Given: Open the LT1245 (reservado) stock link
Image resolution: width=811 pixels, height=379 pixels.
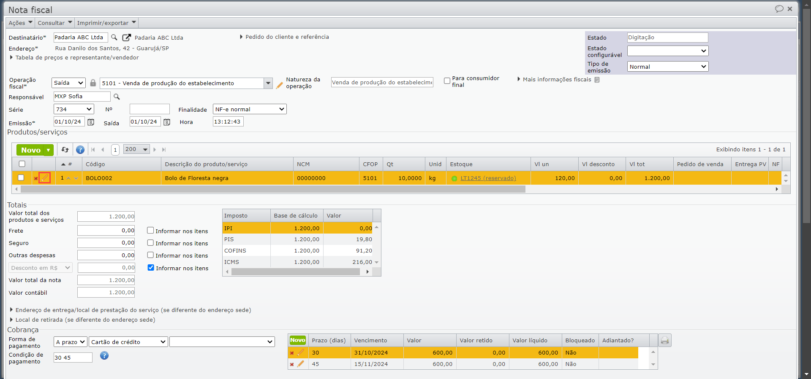Looking at the screenshot, I should 488,178.
